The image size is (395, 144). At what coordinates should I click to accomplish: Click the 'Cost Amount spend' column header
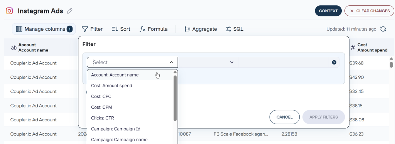click(369, 47)
